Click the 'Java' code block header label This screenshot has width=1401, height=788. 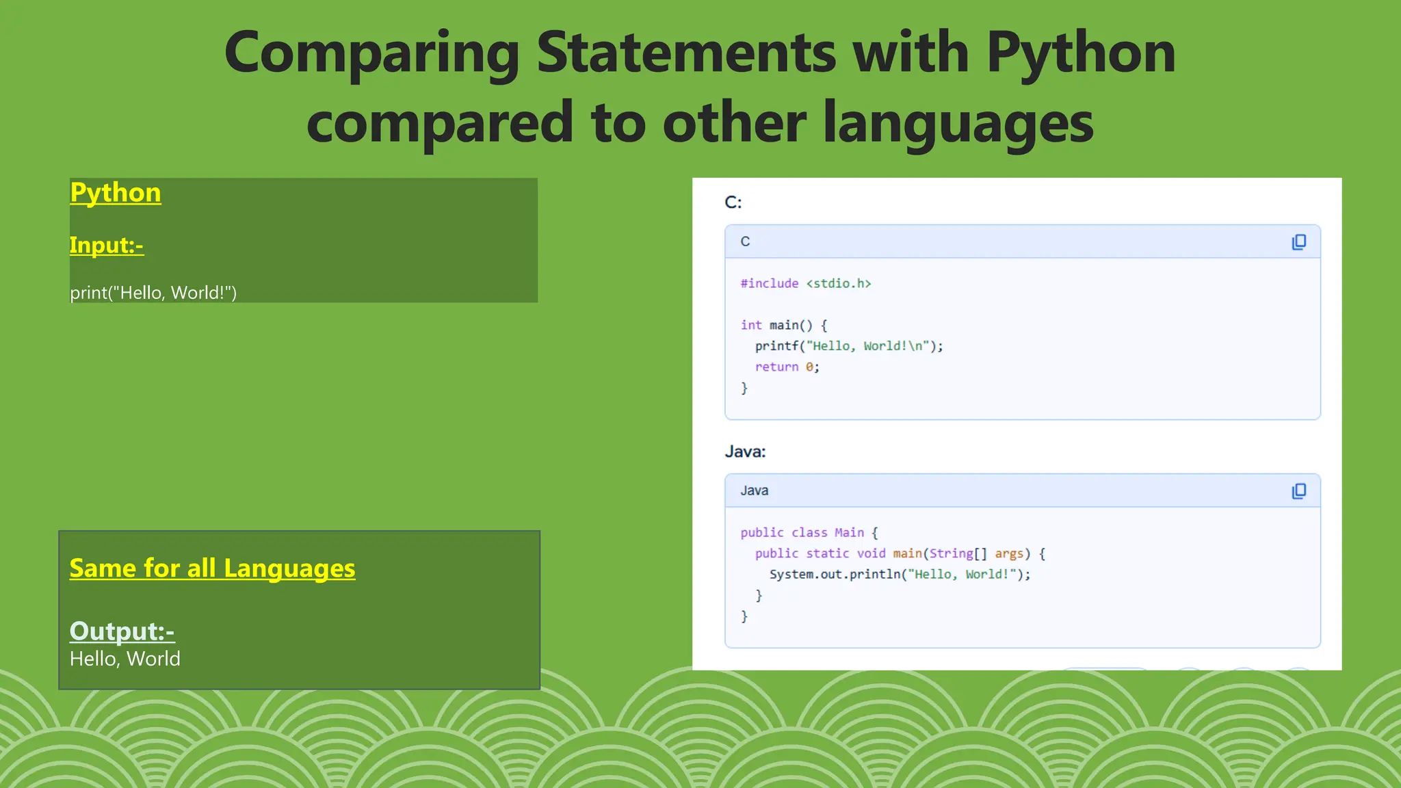[754, 490]
